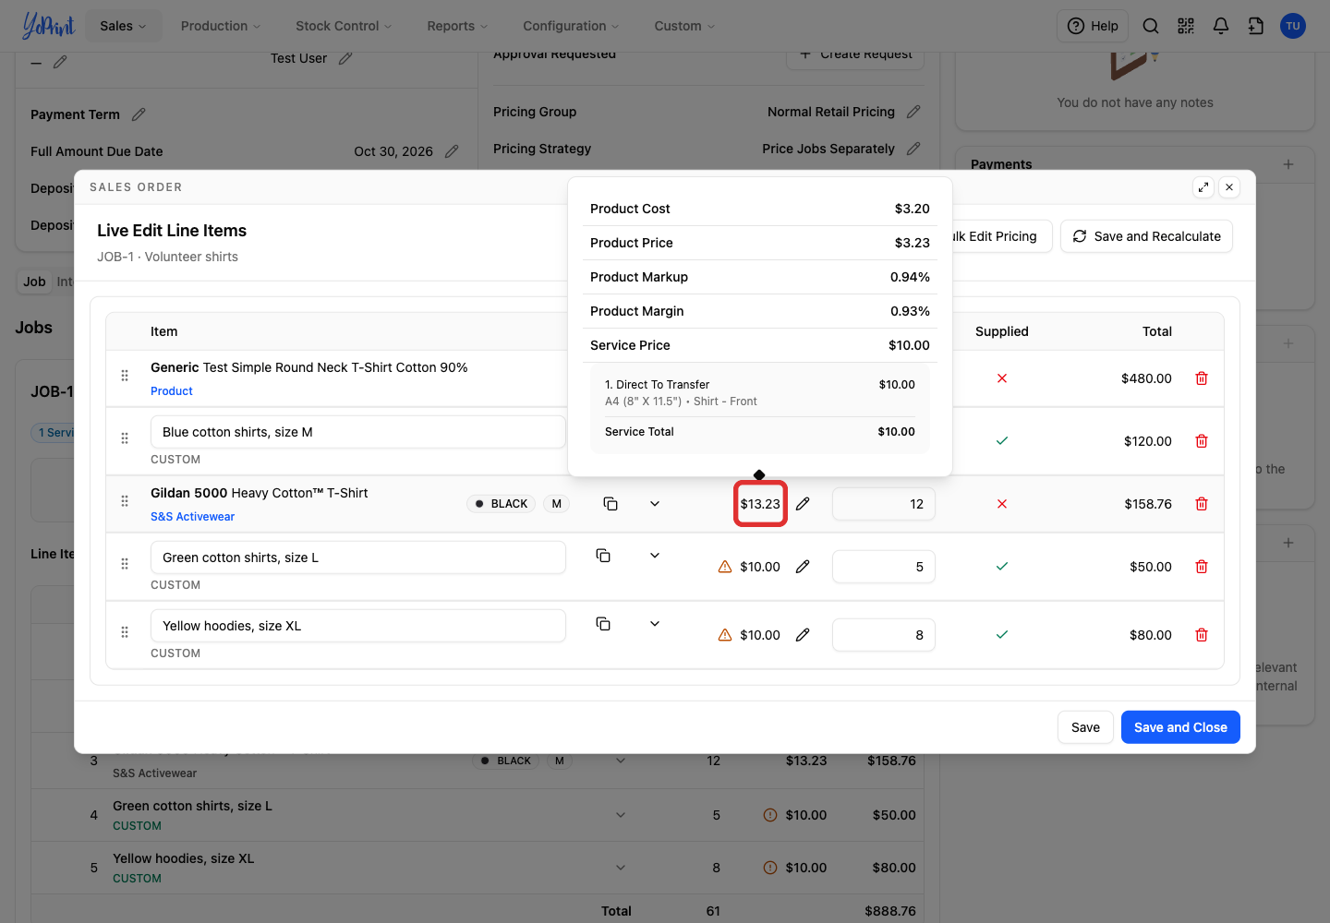
Task: Toggle Supplied for Generic Test T-Shirt row
Action: coord(1002,378)
